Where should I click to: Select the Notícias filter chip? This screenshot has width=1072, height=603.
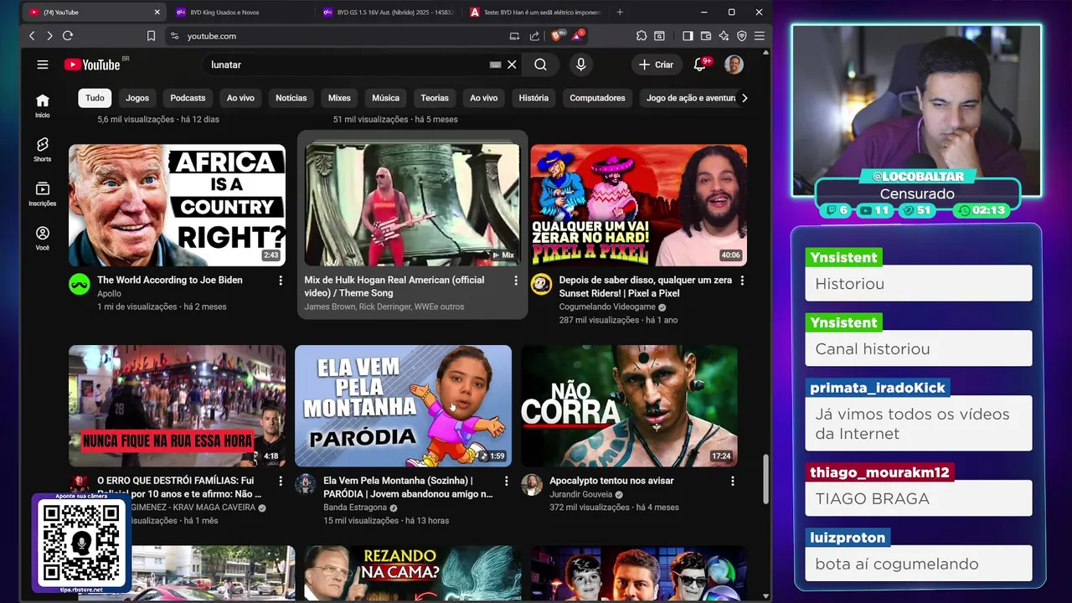[291, 98]
